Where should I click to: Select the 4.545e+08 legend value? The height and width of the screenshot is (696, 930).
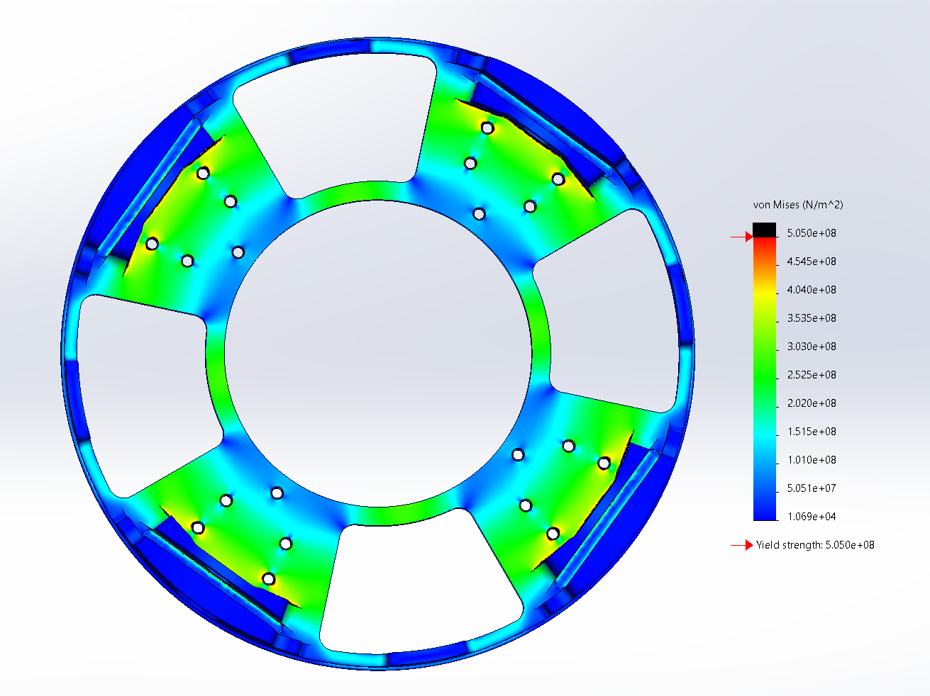tap(812, 261)
